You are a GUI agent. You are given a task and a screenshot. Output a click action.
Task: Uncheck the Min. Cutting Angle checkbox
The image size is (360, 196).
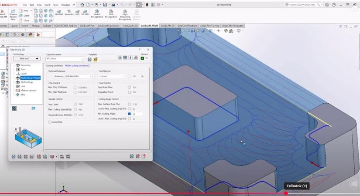point(129,114)
